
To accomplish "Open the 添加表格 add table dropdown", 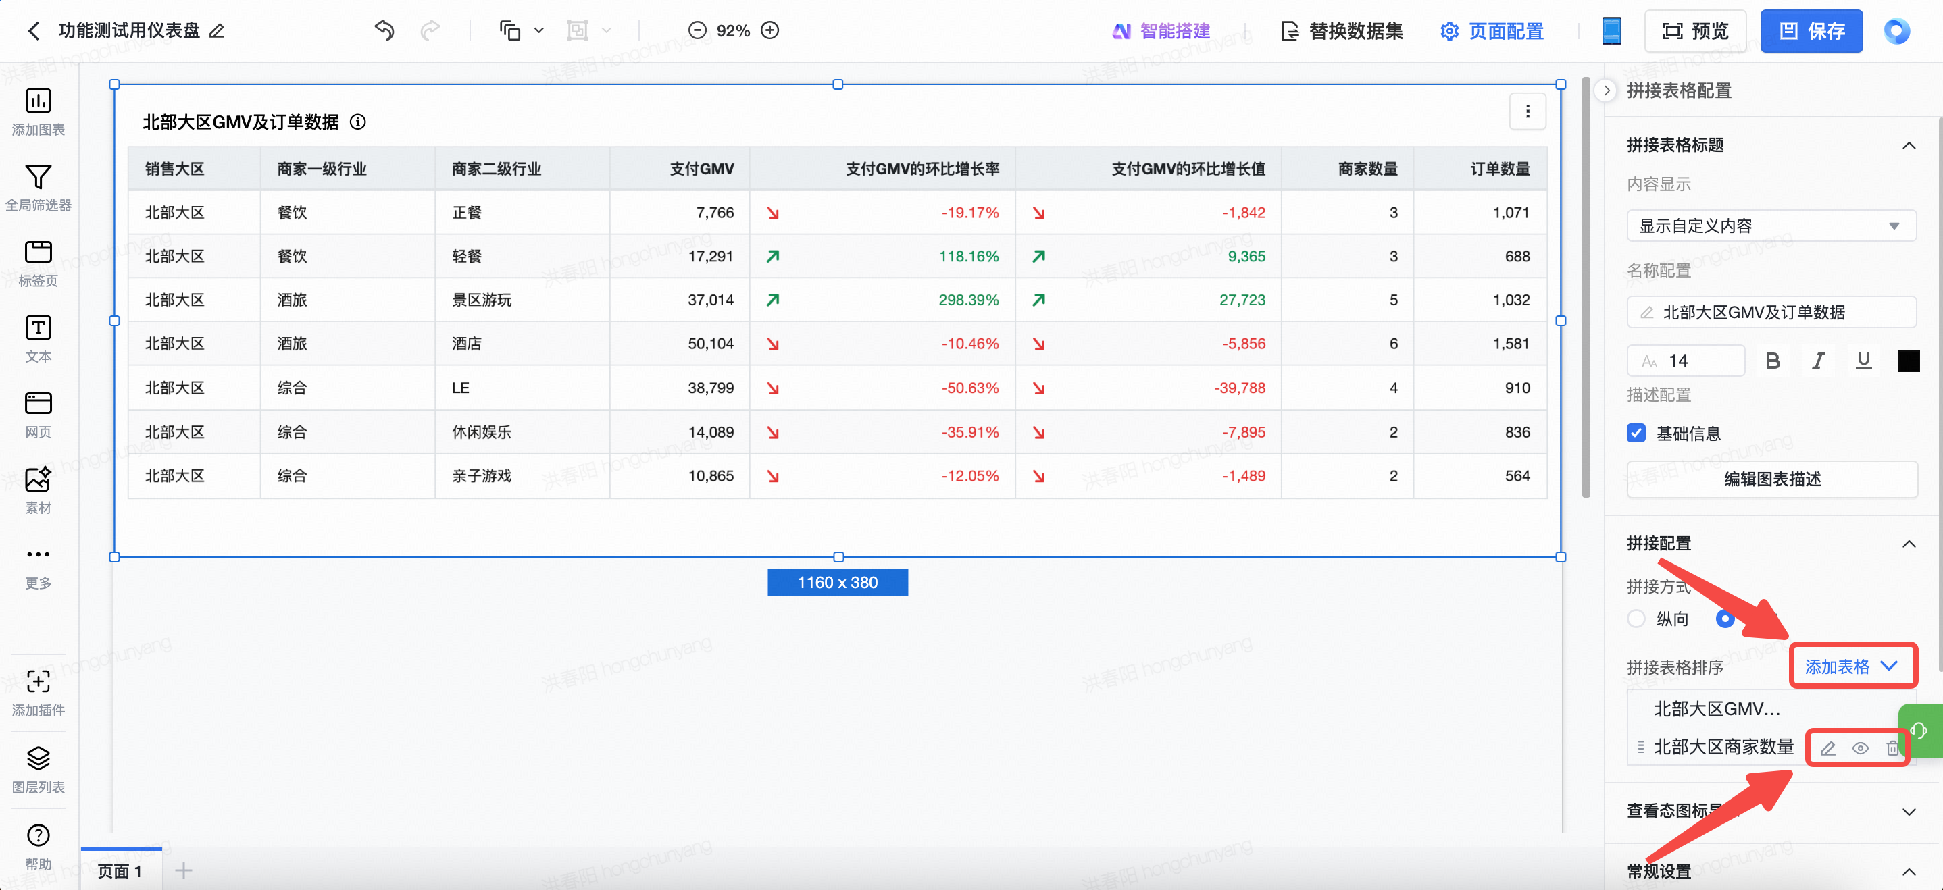I will pos(1850,666).
